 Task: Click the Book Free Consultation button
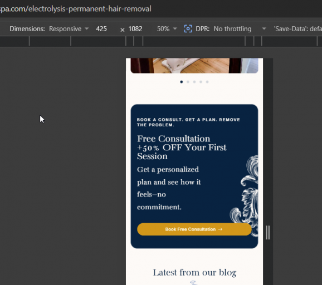[x=194, y=229]
